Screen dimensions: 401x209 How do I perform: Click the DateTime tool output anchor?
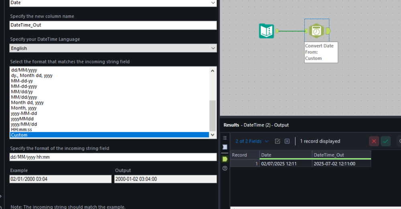coord(328,31)
